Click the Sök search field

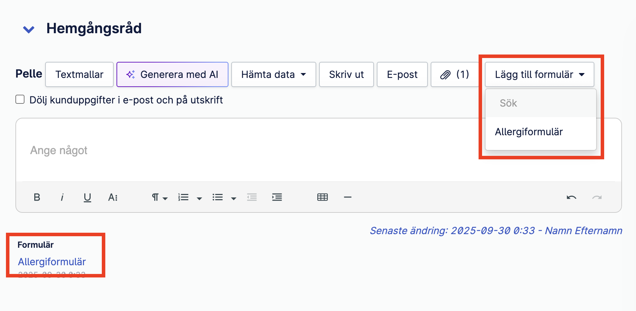(541, 103)
